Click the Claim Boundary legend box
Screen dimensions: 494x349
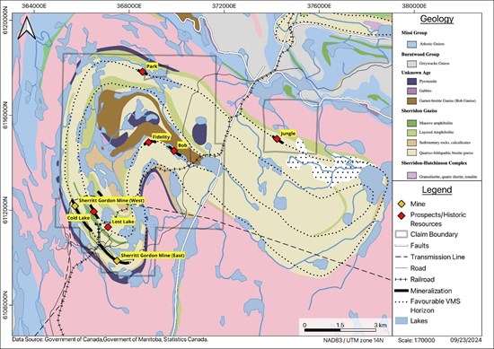tap(401, 234)
